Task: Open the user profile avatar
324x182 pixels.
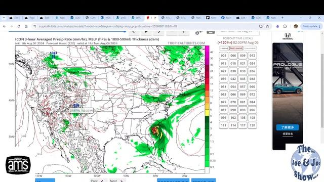Action: click(296, 26)
